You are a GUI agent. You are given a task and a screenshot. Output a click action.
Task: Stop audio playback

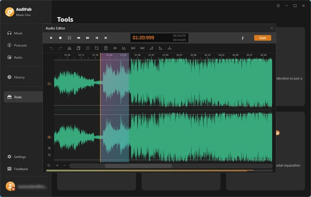[60, 38]
